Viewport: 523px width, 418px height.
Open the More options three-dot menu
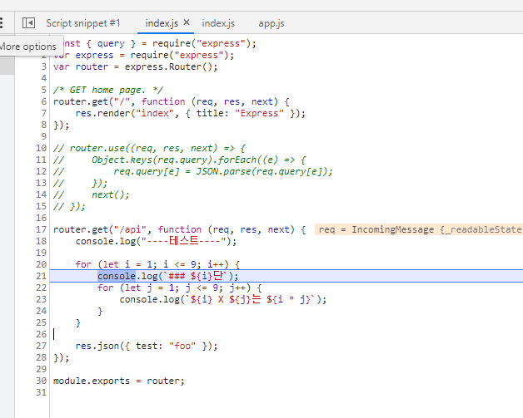(2, 23)
